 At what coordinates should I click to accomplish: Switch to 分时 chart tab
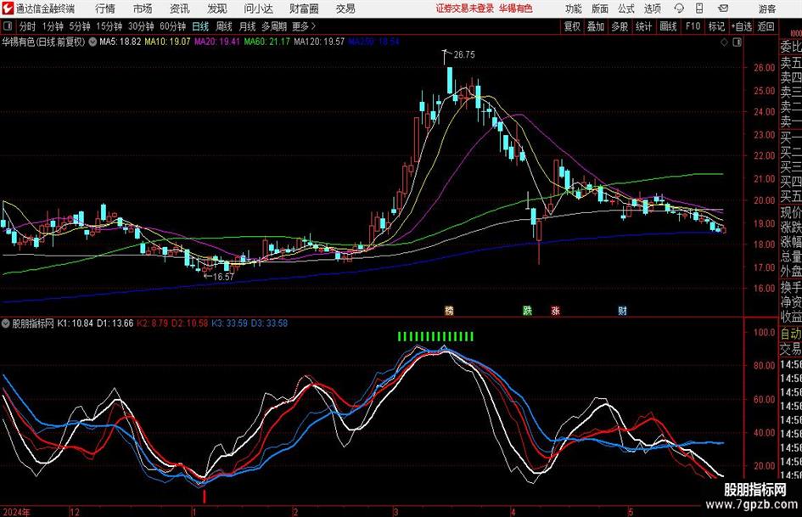click(27, 26)
